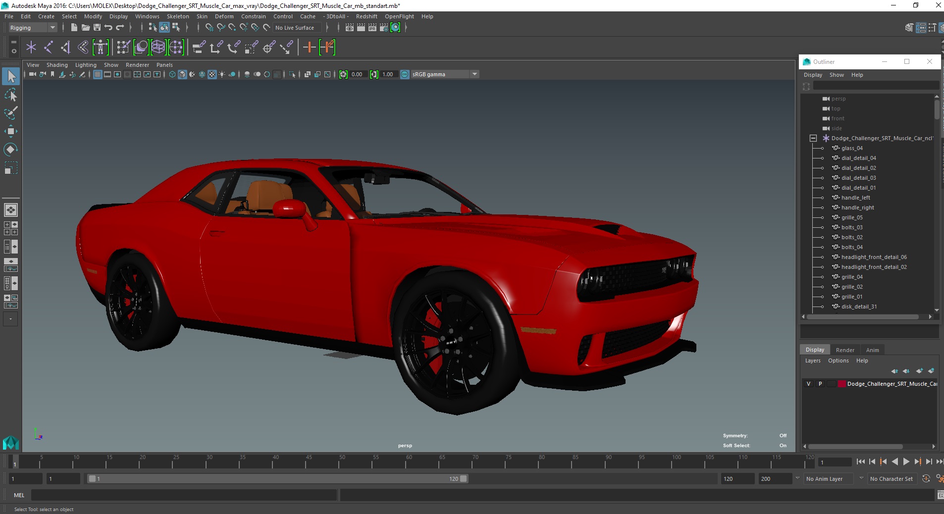This screenshot has width=944, height=514.
Task: Open the shelf gear options menu
Action: pos(14,51)
